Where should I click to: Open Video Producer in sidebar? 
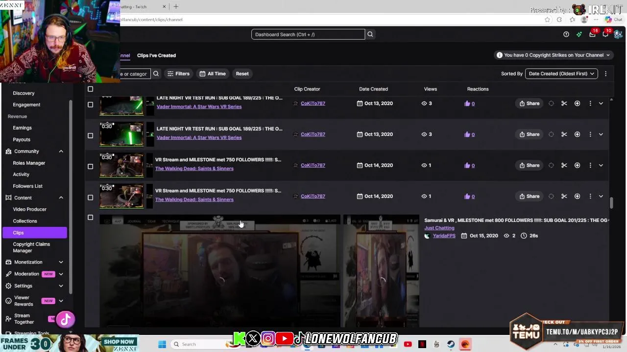[x=29, y=209]
